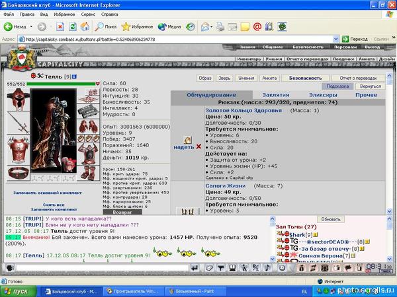
Task: Open Избранное favorites star in toolbar
Action: pyautogui.click(x=137, y=27)
